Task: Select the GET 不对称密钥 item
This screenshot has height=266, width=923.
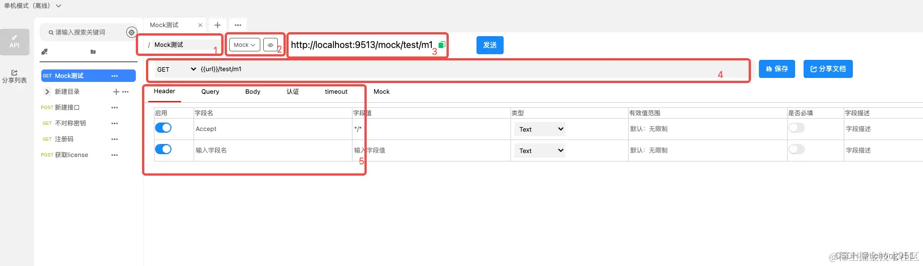Action: (x=88, y=123)
